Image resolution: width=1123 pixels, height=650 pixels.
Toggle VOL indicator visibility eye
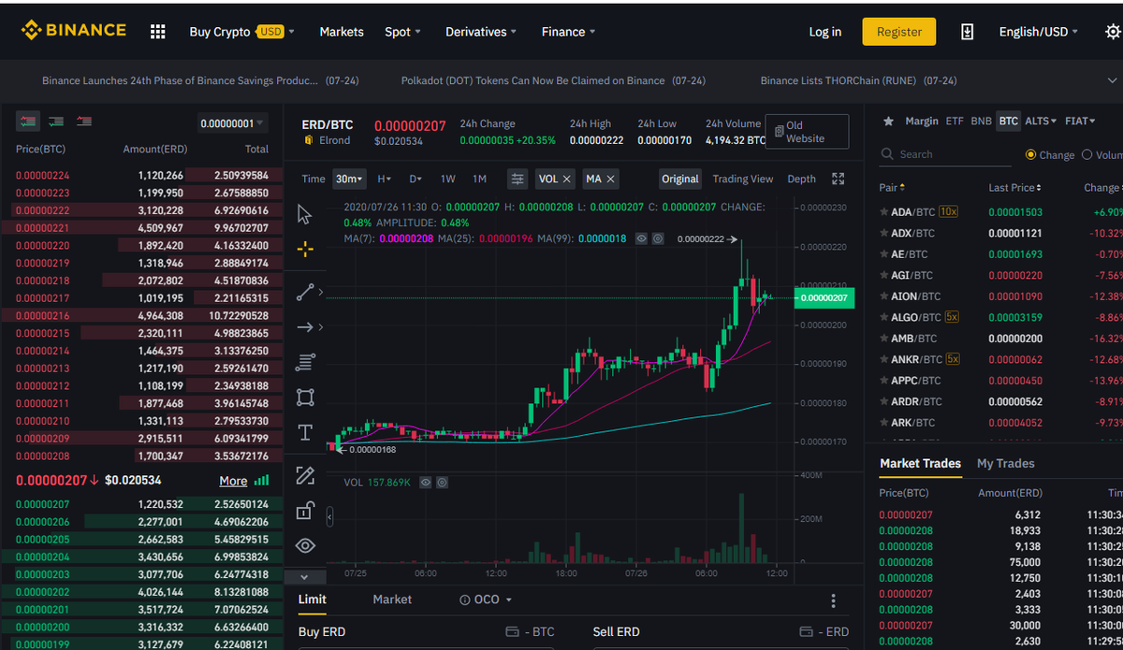[x=425, y=483]
